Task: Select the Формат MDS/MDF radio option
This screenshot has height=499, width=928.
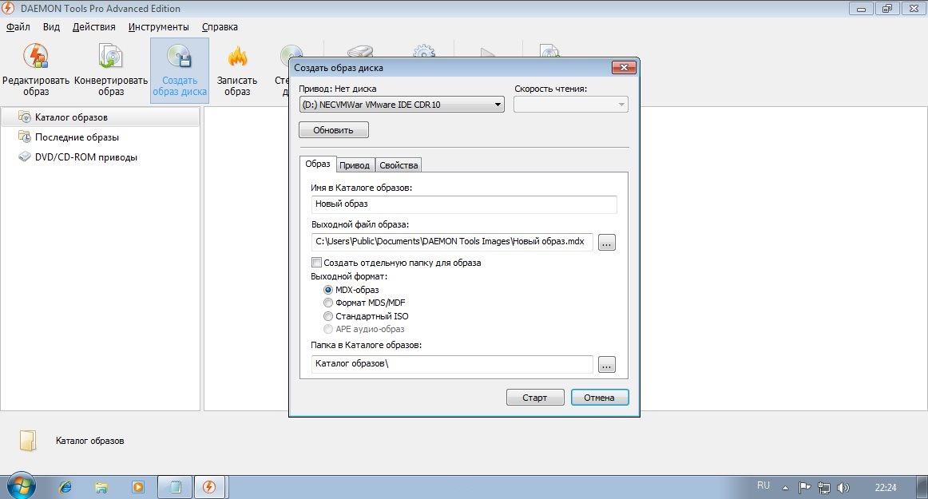Action: (328, 303)
